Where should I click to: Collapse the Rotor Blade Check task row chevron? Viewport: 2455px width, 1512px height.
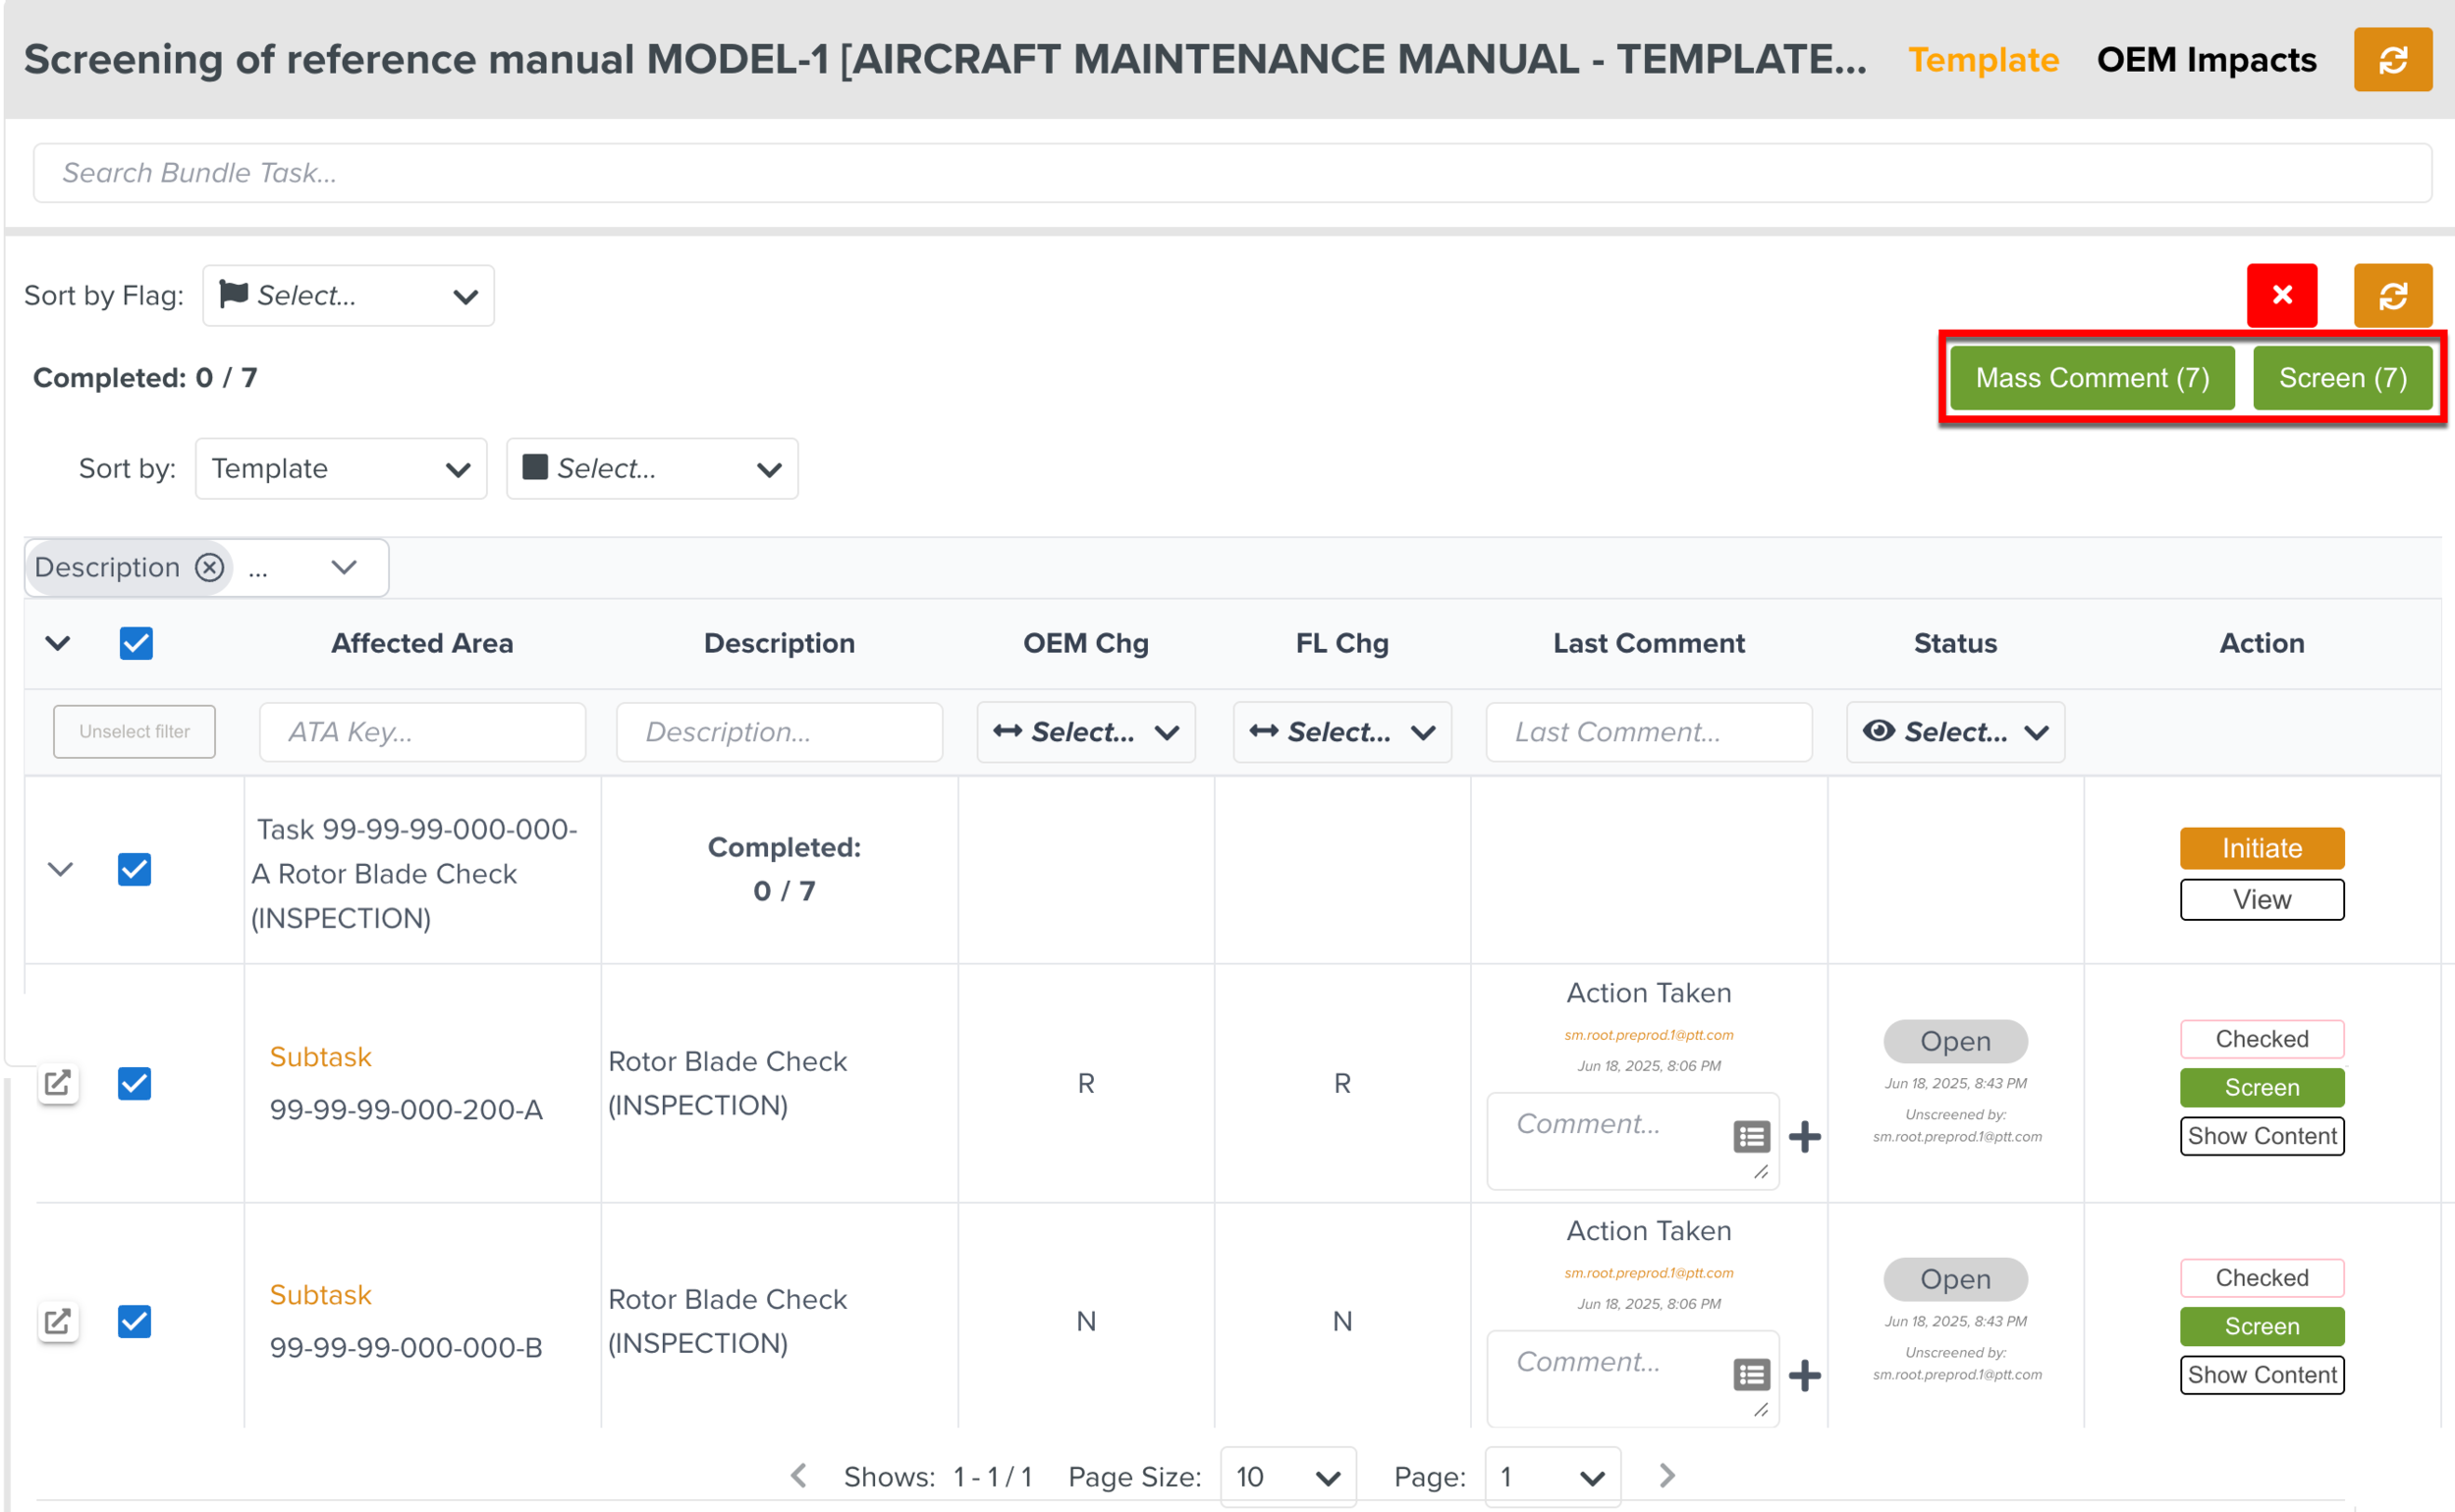pyautogui.click(x=61, y=869)
